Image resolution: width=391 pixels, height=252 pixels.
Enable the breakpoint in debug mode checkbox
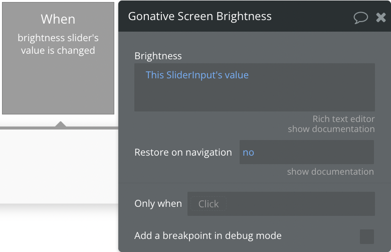click(366, 236)
